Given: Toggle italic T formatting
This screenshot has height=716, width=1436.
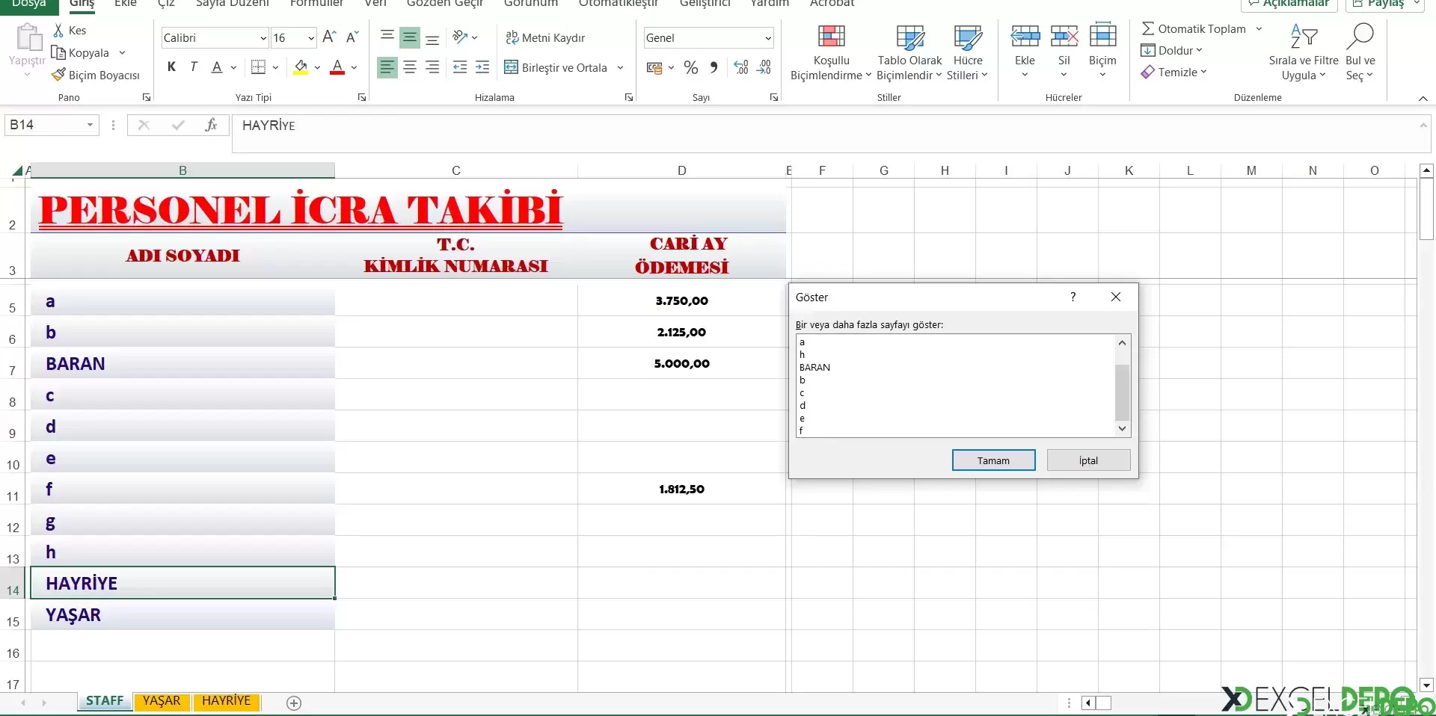Looking at the screenshot, I should [x=194, y=67].
